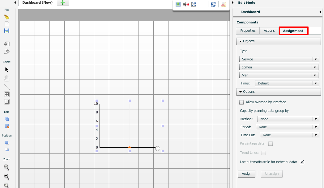324x188 pixels.
Task: Open the opmon host dropdown
Action: 279,67
